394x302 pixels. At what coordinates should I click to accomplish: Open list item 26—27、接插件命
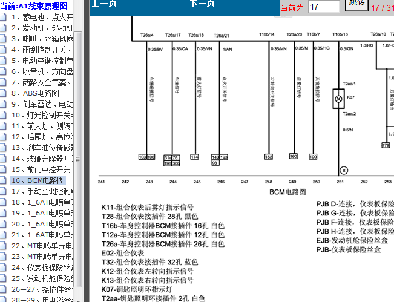coord(42,289)
